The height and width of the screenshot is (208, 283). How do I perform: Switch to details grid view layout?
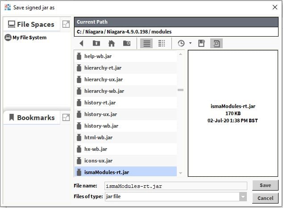(162, 43)
